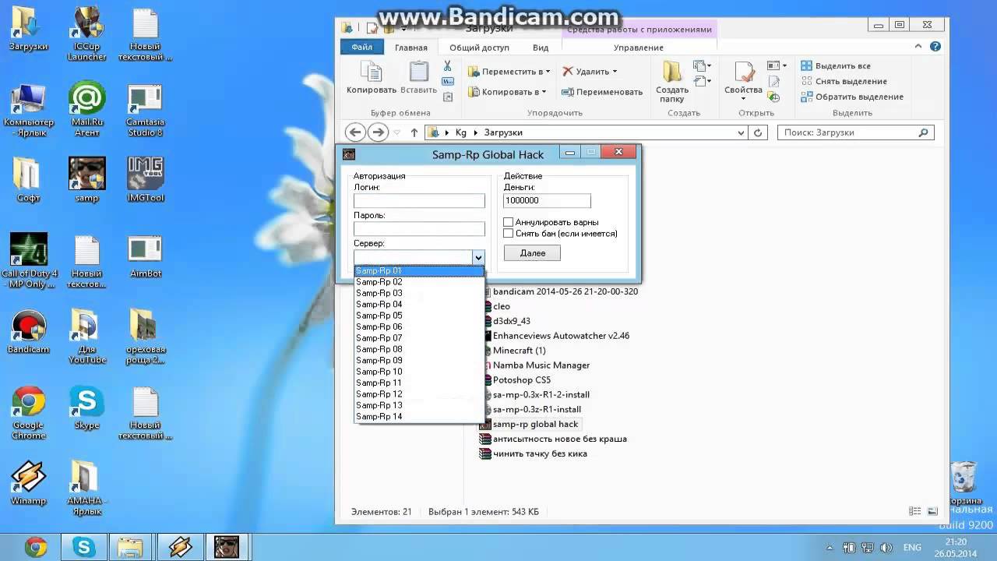Click the blue Explorer help question mark
Image resolution: width=997 pixels, height=561 pixels.
pyautogui.click(x=935, y=47)
